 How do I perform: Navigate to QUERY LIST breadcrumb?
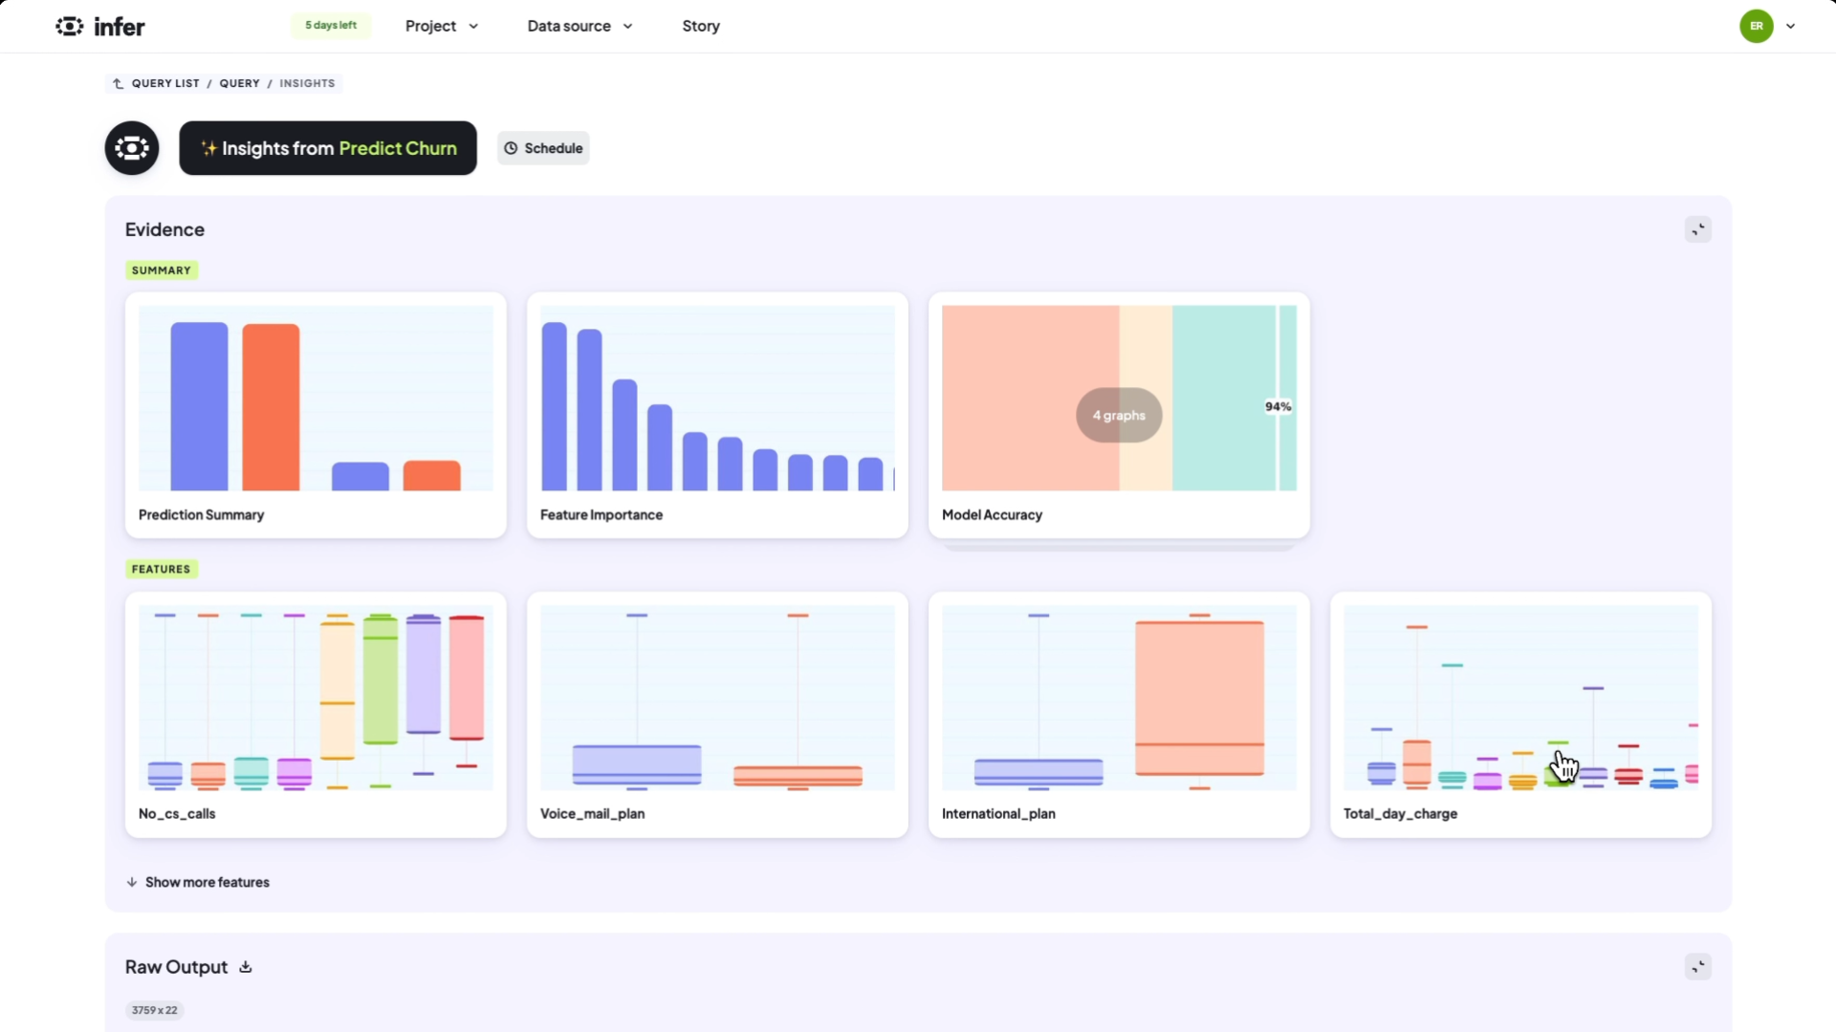point(165,84)
